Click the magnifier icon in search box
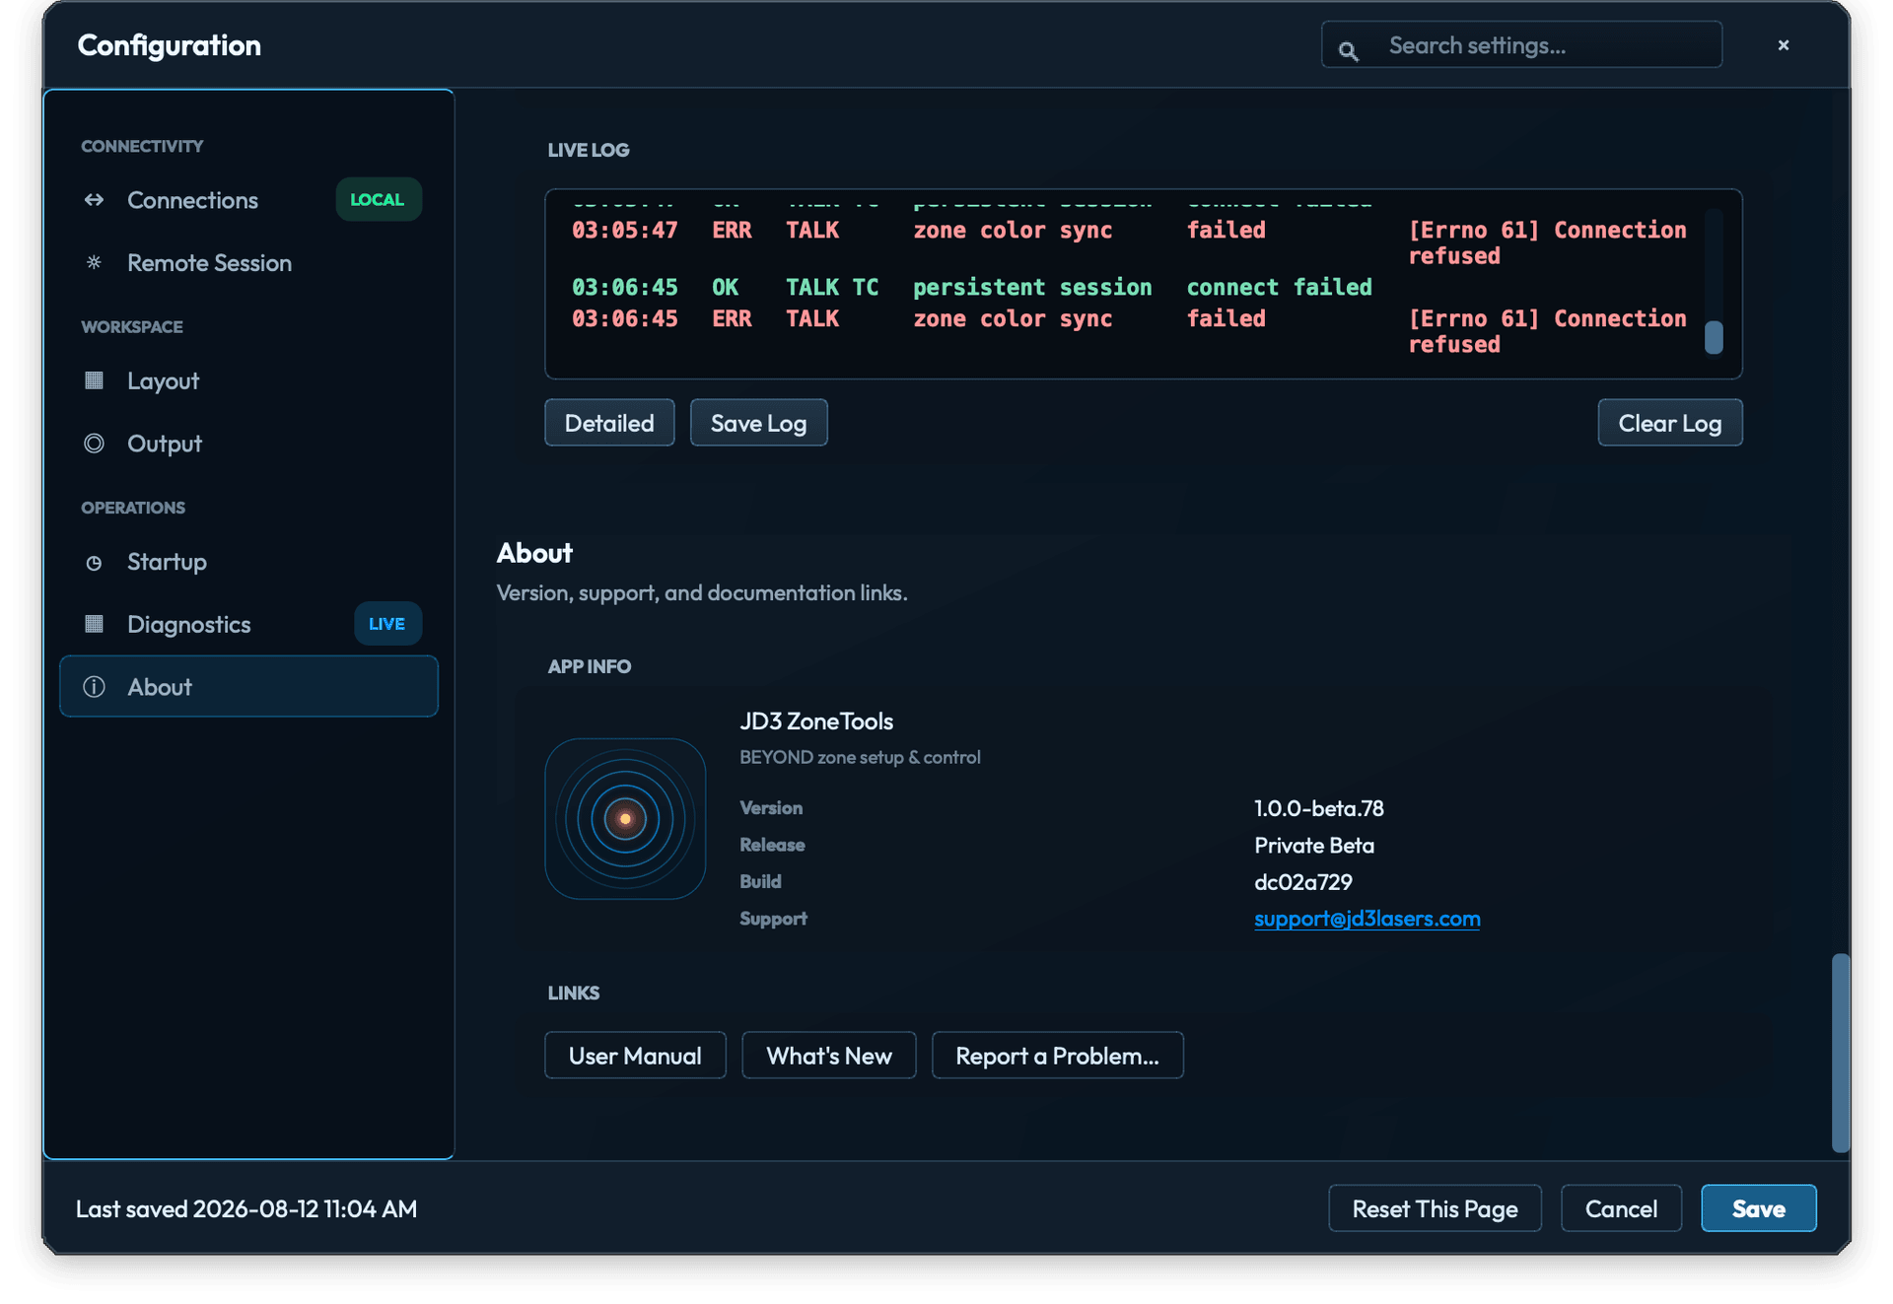 tap(1348, 49)
